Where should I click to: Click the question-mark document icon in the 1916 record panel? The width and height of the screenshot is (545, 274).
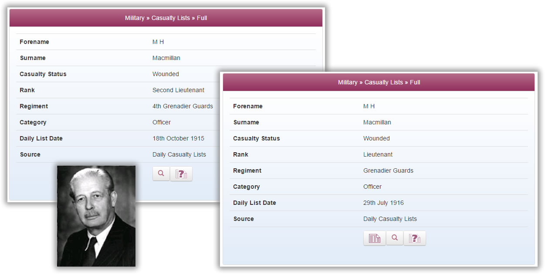pos(415,238)
